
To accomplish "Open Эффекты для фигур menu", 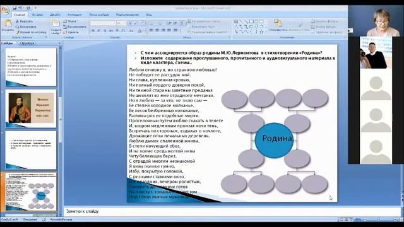I will [327, 32].
